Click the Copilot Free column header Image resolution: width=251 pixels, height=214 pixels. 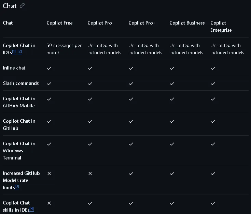tap(59, 23)
